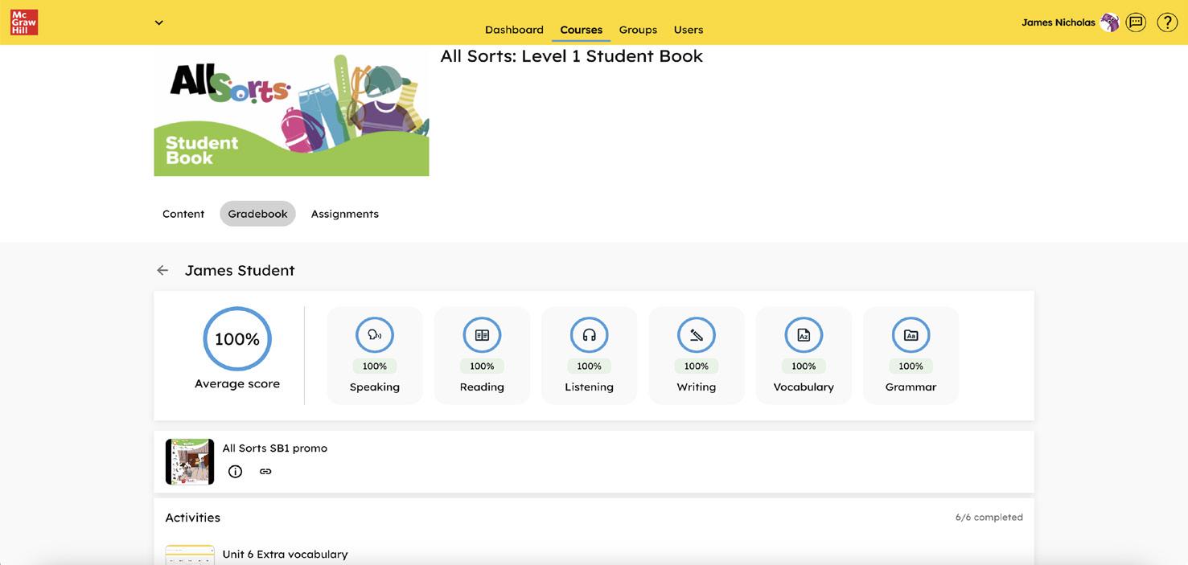Click the 100% badge under Speaking icon

pyautogui.click(x=375, y=366)
